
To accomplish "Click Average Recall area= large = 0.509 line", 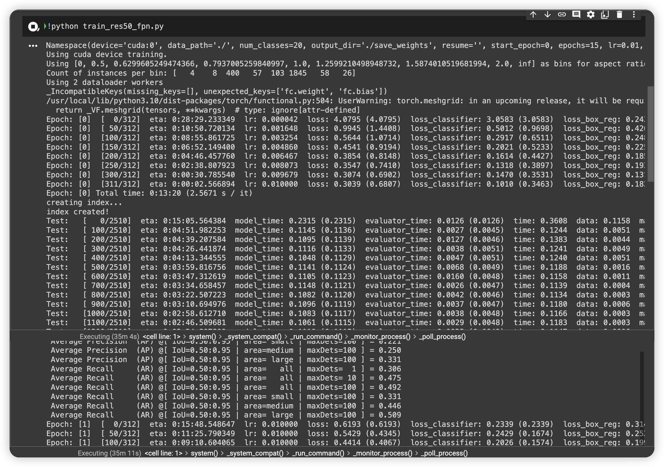I will click(226, 415).
